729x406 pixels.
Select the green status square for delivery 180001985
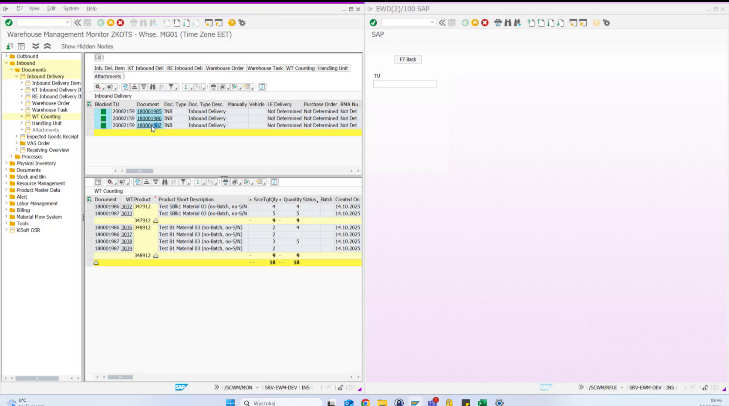click(103, 112)
